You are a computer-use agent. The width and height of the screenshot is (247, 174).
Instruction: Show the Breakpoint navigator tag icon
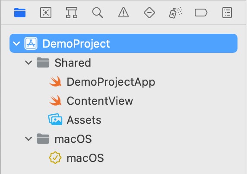(201, 13)
